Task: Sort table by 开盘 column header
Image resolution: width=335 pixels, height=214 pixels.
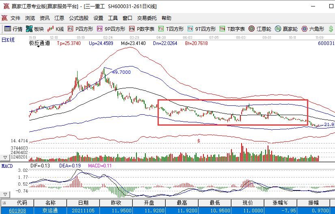Action: (x=149, y=203)
